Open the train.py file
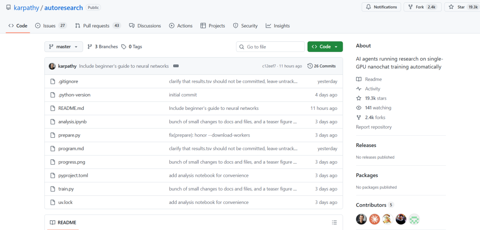Screen dimensions: 480x230 coord(66,189)
